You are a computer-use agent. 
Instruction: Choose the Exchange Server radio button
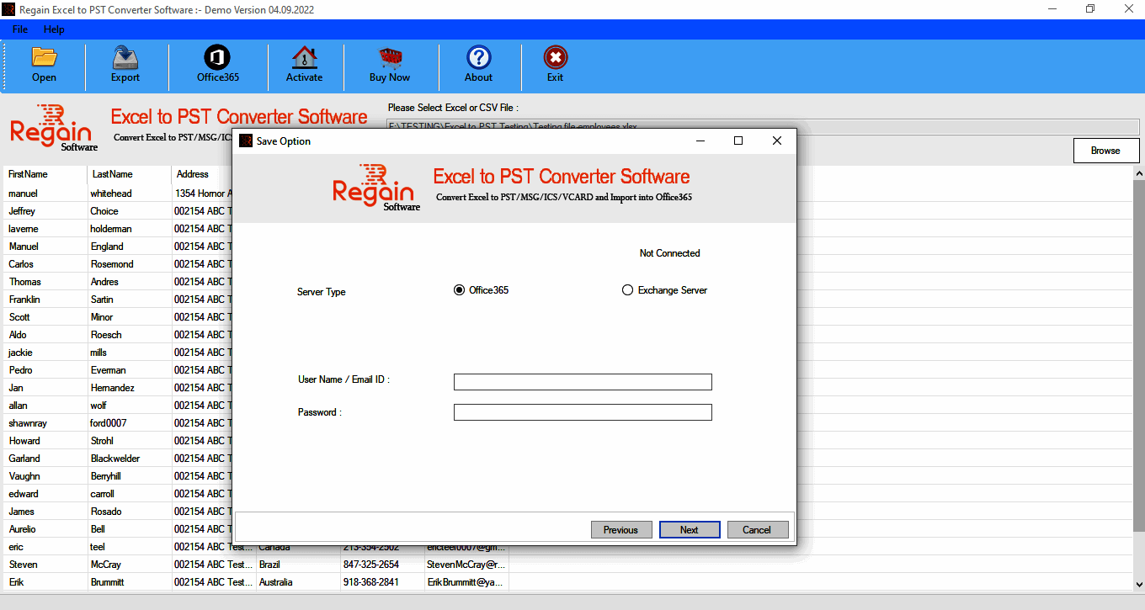(x=627, y=290)
